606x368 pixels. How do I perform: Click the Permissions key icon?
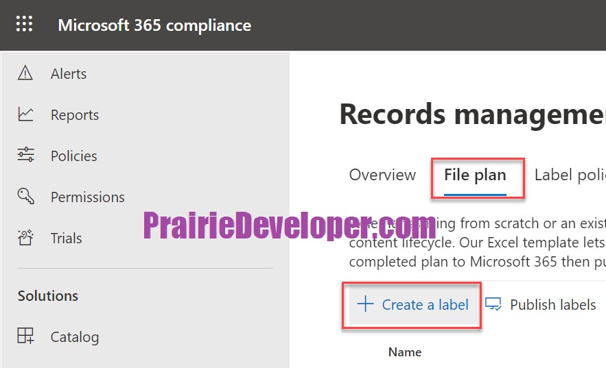pyautogui.click(x=25, y=196)
